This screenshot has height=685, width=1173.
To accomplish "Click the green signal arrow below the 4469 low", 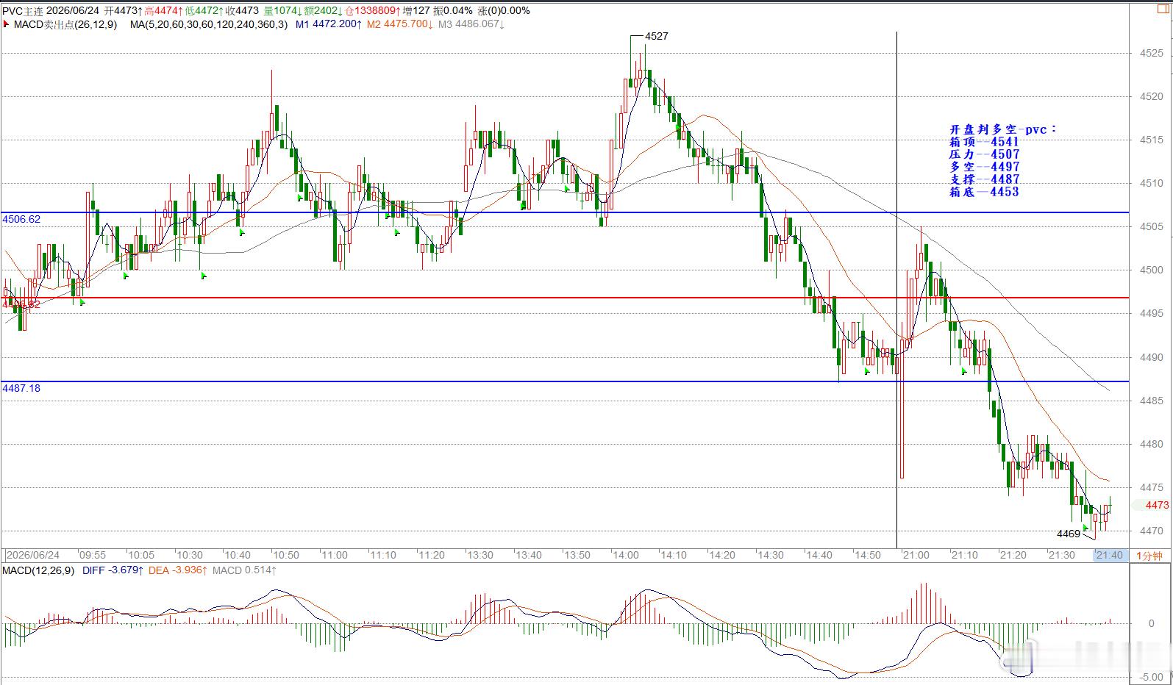I will coord(1085,528).
